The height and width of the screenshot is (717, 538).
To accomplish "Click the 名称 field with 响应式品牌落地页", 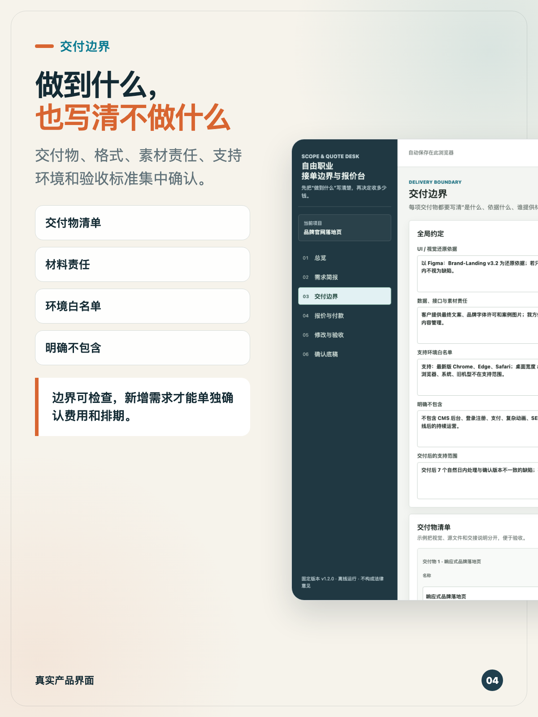I will tap(481, 594).
